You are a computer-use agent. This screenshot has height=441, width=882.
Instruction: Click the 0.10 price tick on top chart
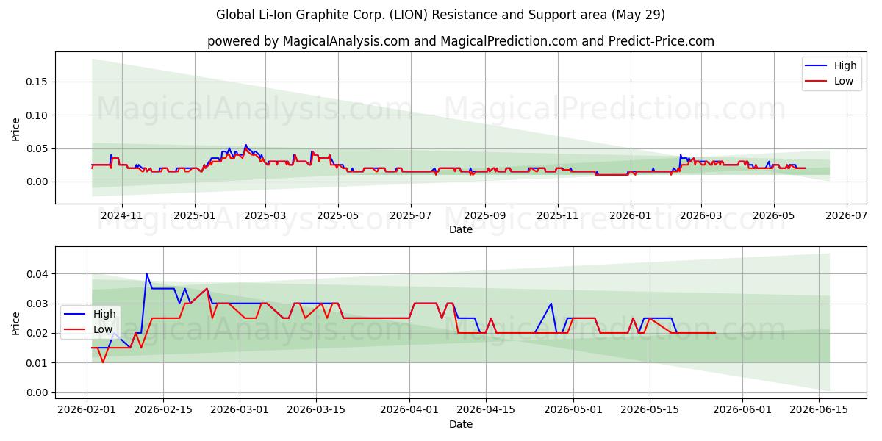pyautogui.click(x=38, y=115)
